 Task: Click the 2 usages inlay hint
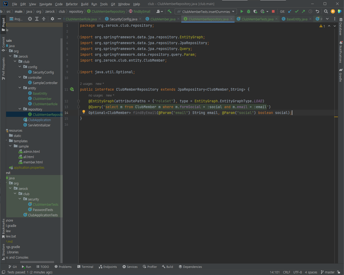pos(86,84)
